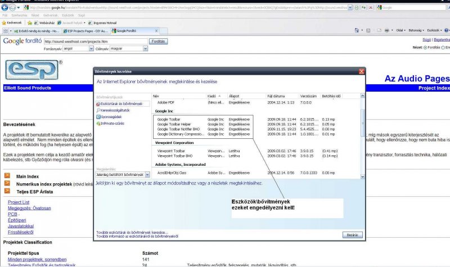The image size is (450, 267).
Task: Open the Nézet menu
Action: coord(35,15)
